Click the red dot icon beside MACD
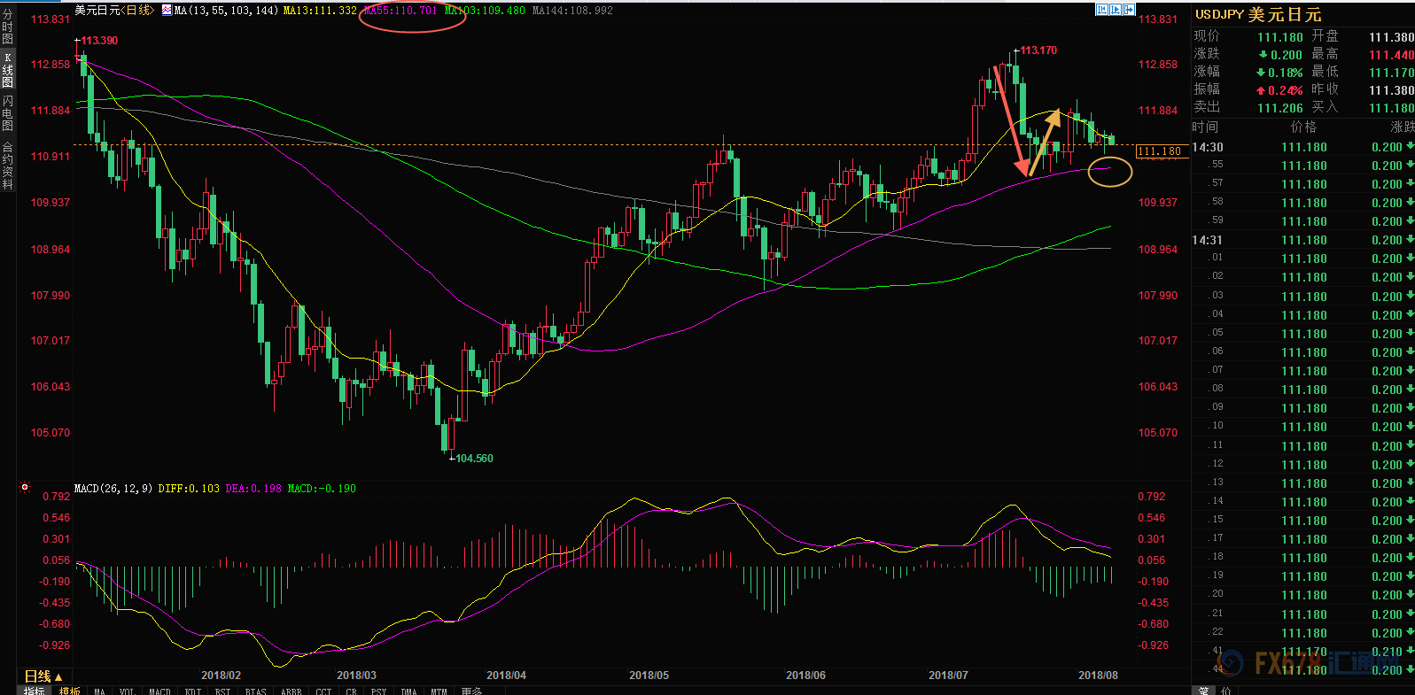Viewport: 1415px width, 695px height. point(25,487)
